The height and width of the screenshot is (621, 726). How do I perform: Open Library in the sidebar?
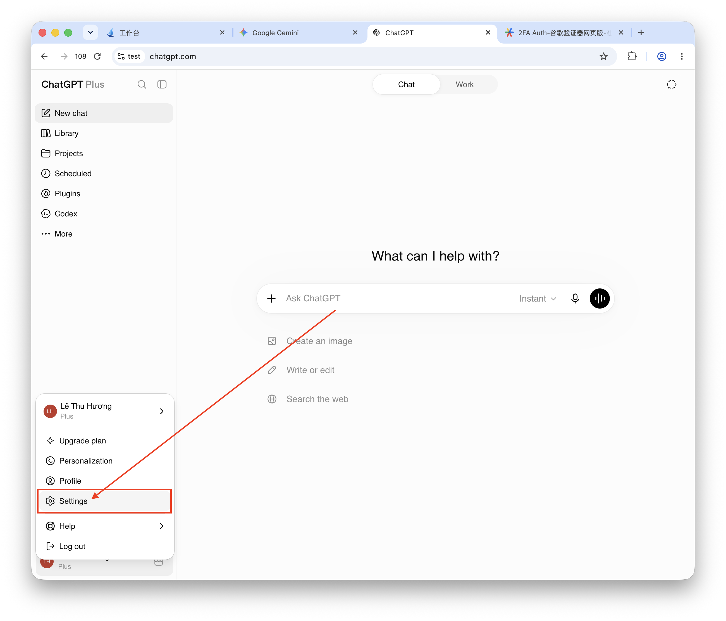[104, 133]
